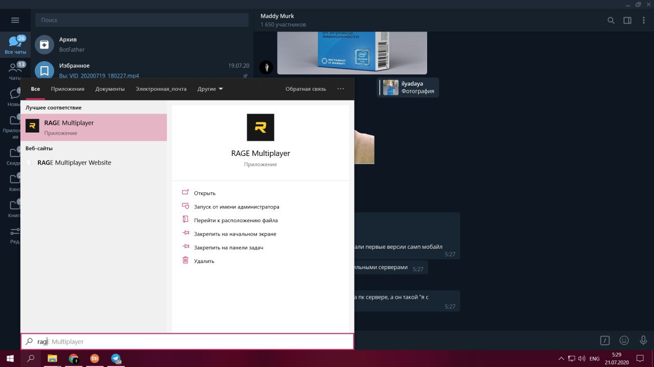654x367 pixels.
Task: Select the 'Приложения' search tab
Action: (67, 89)
